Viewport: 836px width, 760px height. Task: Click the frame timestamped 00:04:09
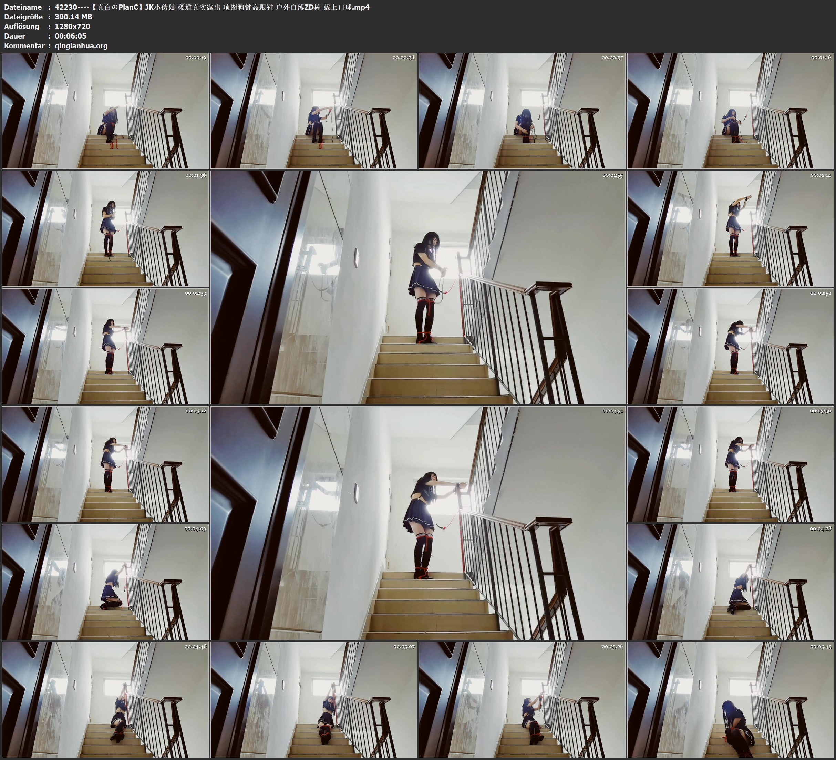click(105, 582)
